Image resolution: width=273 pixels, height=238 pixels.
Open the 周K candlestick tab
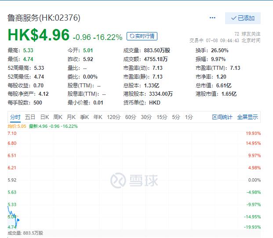tap(58, 117)
